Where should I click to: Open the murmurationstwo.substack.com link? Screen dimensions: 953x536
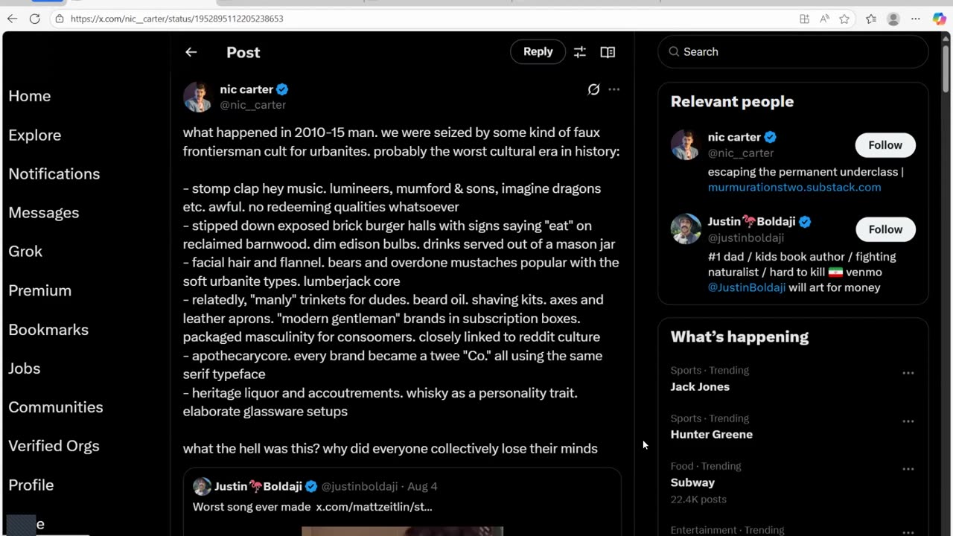(x=794, y=187)
